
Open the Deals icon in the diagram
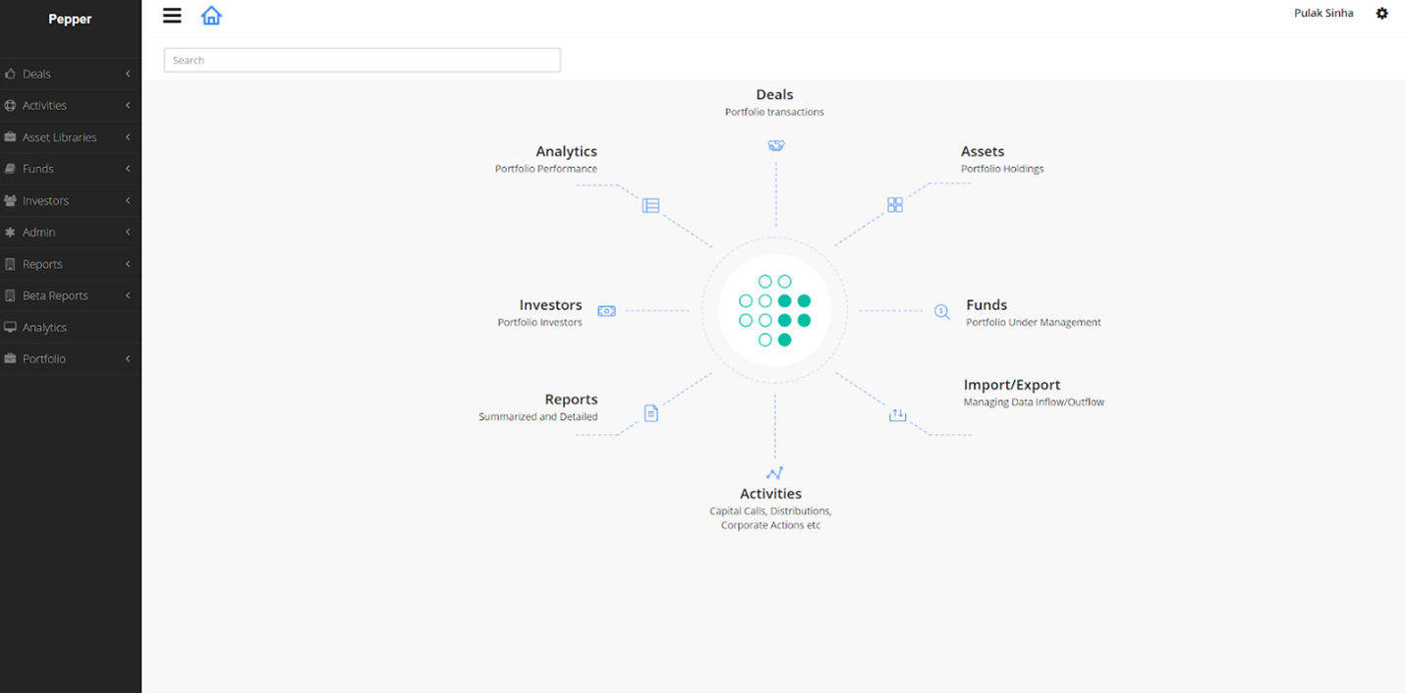click(x=776, y=144)
